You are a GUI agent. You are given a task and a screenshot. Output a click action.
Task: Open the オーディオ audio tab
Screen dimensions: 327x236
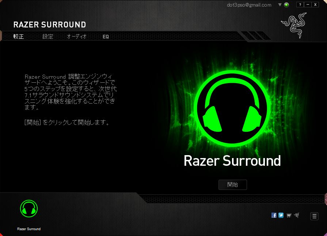[x=76, y=37]
